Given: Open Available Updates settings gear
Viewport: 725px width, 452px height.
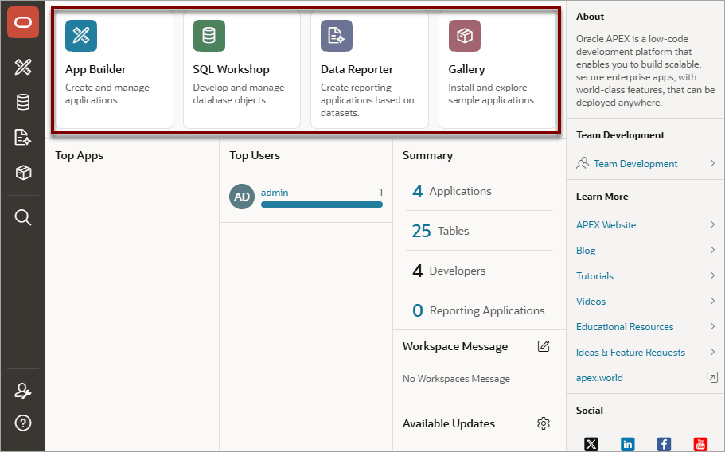Looking at the screenshot, I should [544, 423].
